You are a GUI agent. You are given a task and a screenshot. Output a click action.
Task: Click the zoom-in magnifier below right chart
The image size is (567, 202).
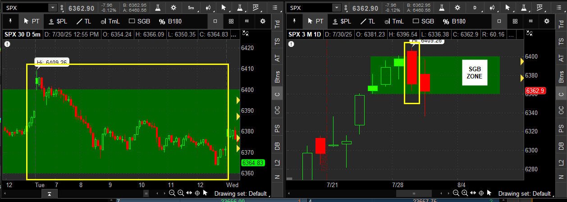tap(465, 193)
